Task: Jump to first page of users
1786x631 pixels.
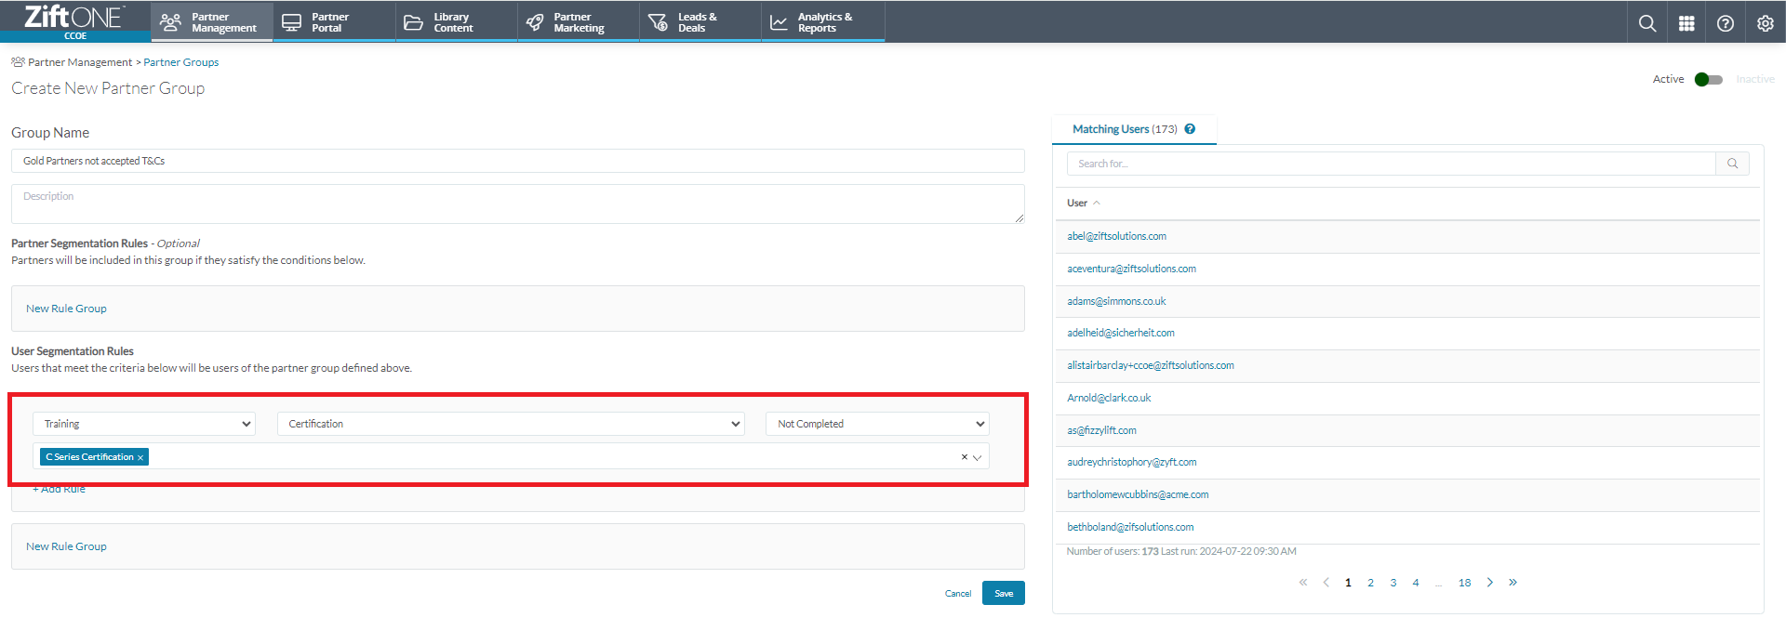Action: pos(1303,583)
